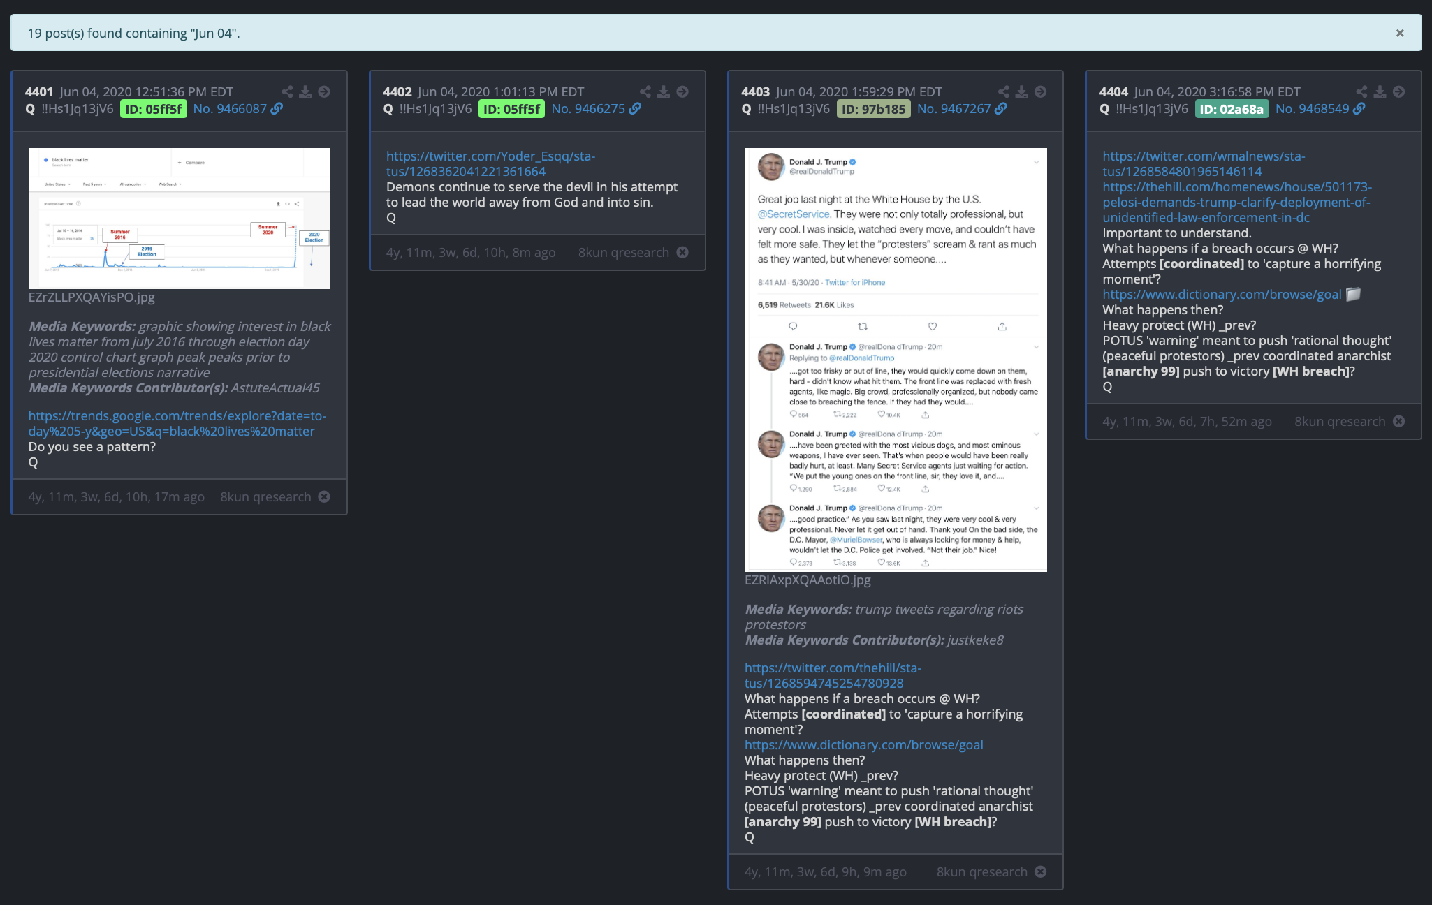Screen dimensions: 1432x905
Task: Share post 4401
Action: tap(287, 91)
